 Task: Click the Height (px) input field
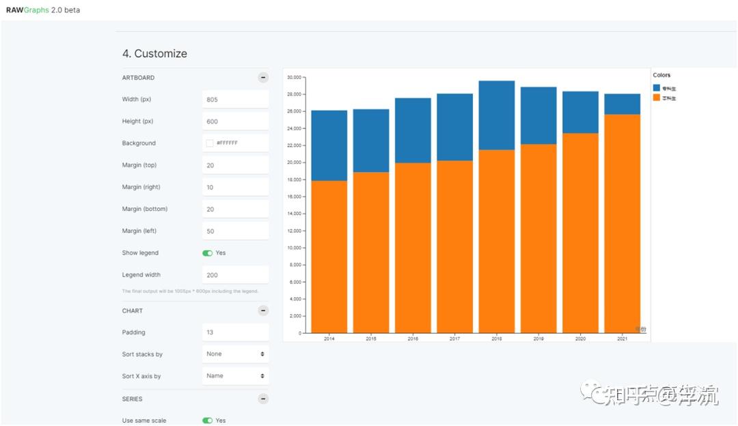(x=235, y=122)
